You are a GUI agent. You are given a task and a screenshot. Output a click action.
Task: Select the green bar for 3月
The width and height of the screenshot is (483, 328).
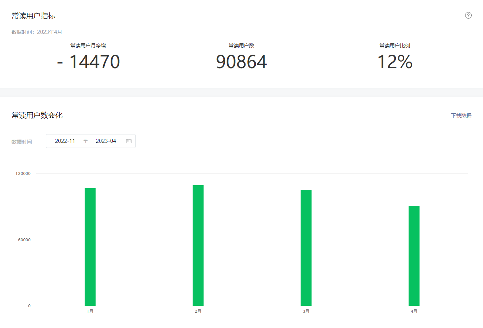coord(306,248)
